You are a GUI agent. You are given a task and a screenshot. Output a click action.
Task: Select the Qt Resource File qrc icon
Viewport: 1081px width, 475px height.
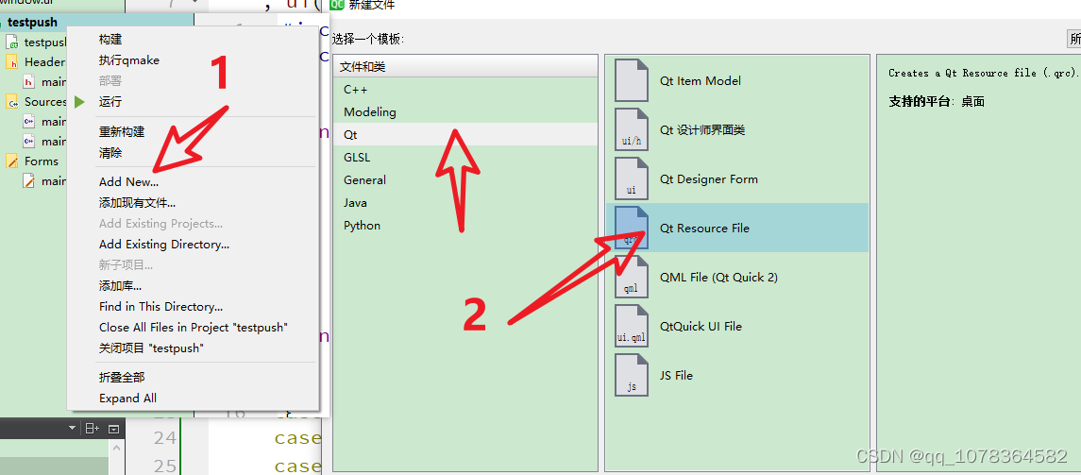pyautogui.click(x=632, y=228)
